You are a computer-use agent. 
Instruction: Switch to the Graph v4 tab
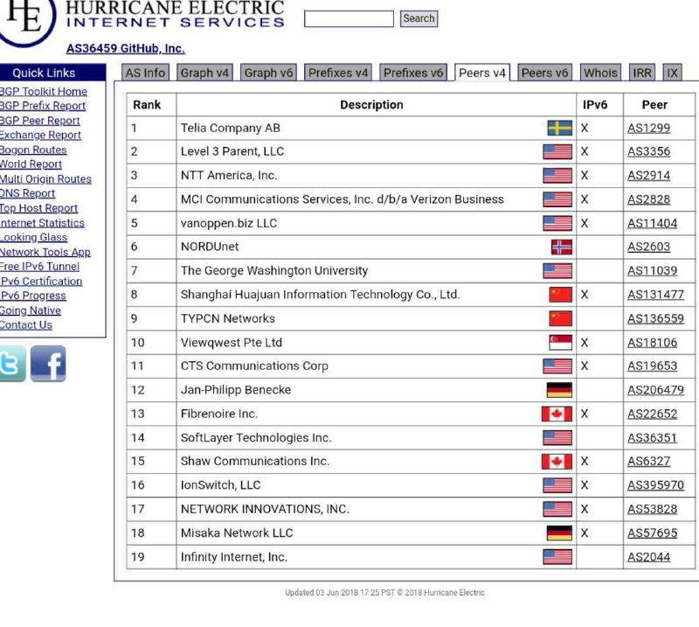(x=204, y=73)
